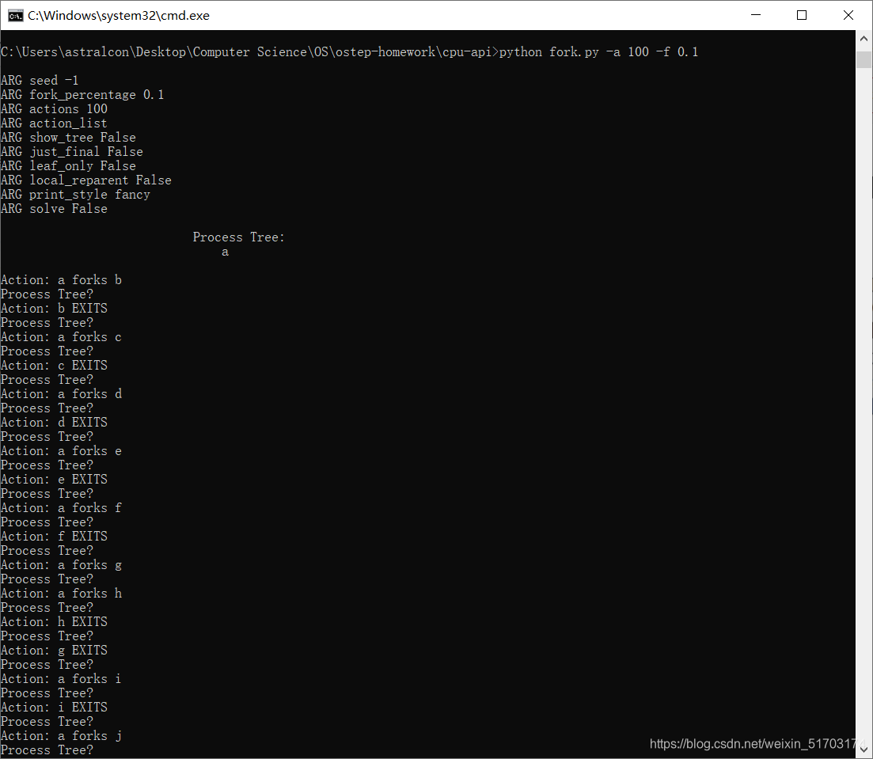Click the line 'ARG fork_percentage 0.1'

click(x=82, y=95)
